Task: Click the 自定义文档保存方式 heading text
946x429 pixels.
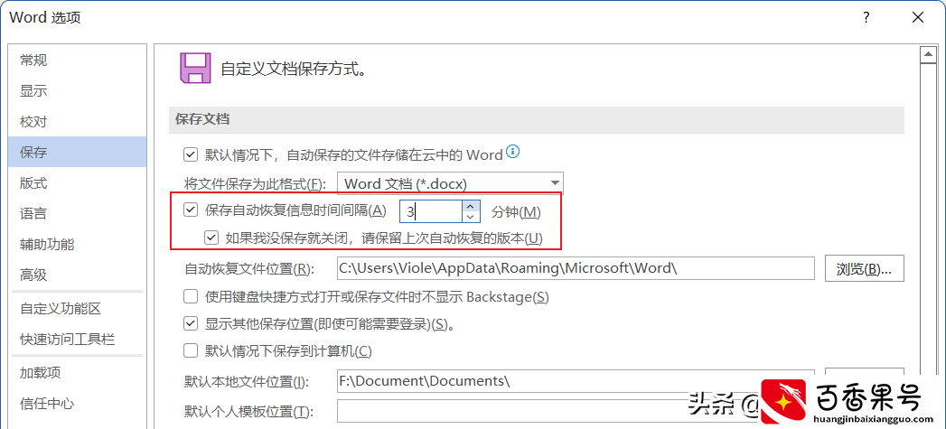Action: (x=294, y=69)
